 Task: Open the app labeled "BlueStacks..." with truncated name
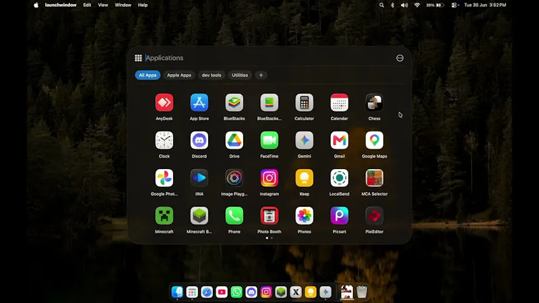[269, 103]
